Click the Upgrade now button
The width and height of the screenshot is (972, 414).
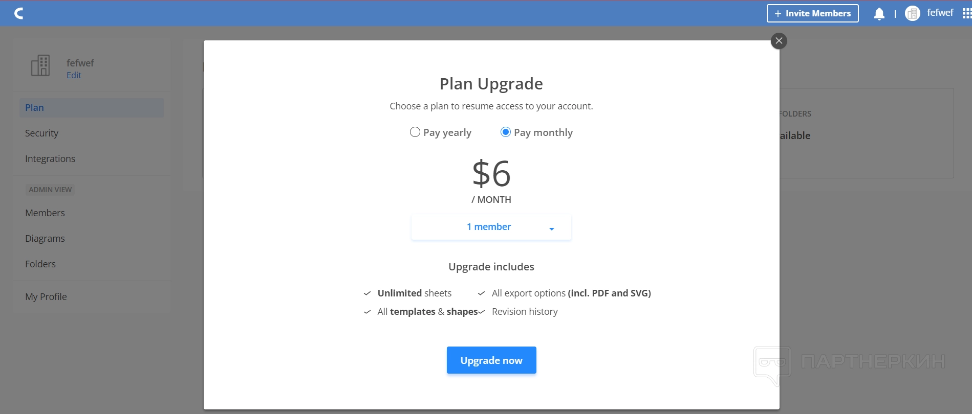click(x=491, y=360)
